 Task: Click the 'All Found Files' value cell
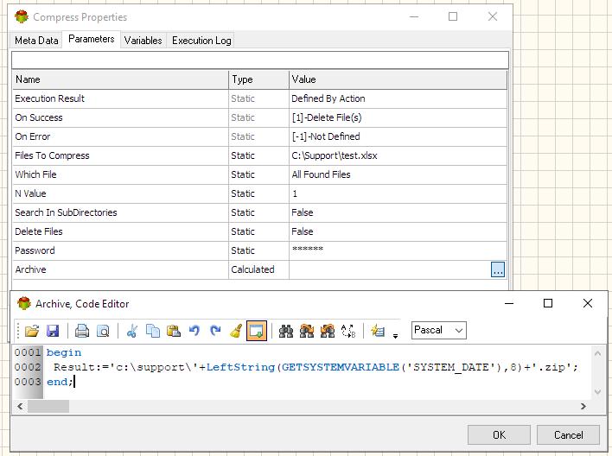pos(398,174)
